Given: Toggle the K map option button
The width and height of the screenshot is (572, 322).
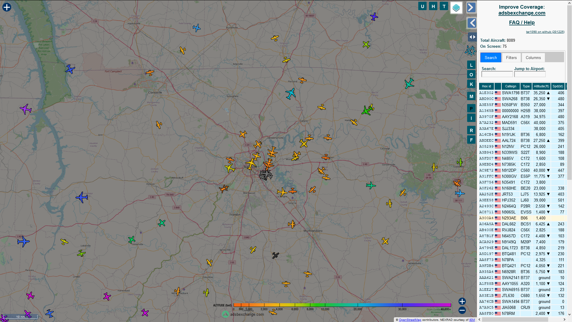Looking at the screenshot, I should [471, 84].
